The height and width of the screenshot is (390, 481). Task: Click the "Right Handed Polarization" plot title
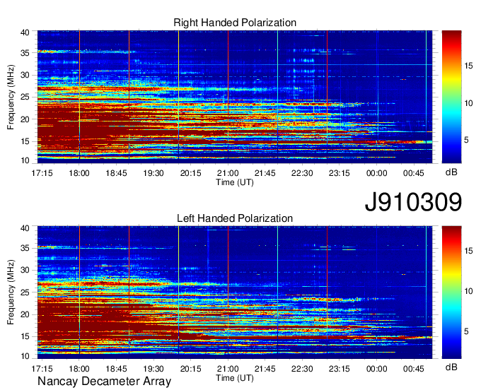coord(235,23)
